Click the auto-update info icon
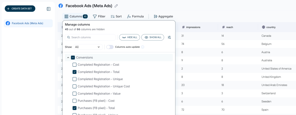The width and height of the screenshot is (296, 115). click(x=143, y=47)
